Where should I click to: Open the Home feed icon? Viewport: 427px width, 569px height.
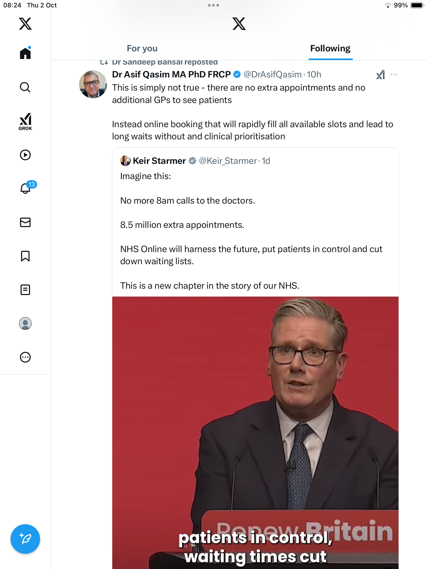[25, 53]
